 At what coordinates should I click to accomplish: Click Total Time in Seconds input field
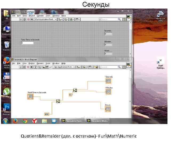(27, 43)
